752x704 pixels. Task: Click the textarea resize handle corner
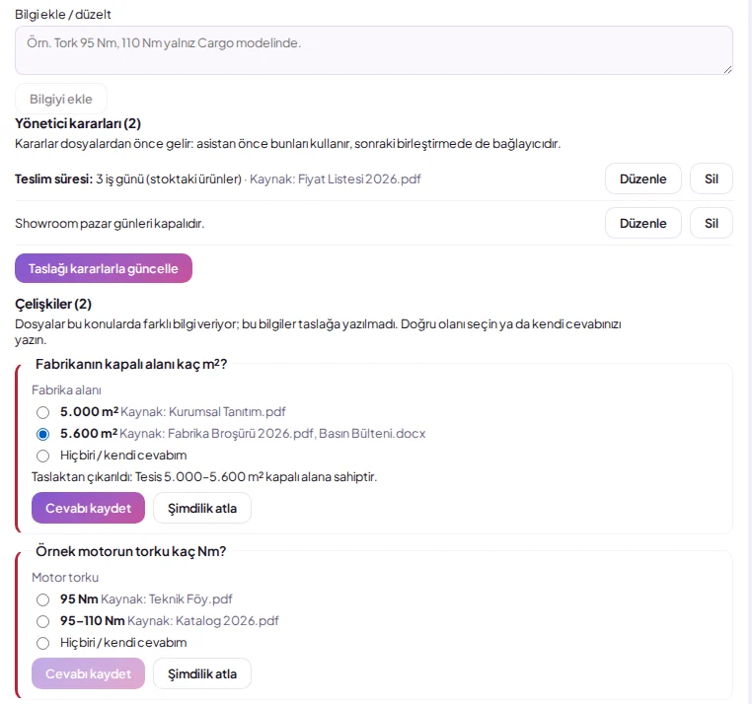coord(727,69)
